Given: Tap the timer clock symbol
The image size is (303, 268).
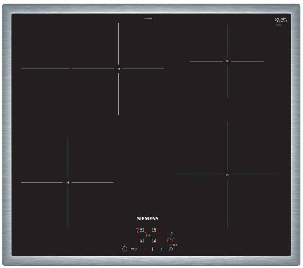Looking at the screenshot, I should [171, 249].
